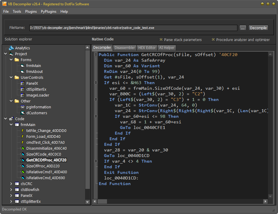Collapse the Forms folder
The image size is (278, 214).
point(11,60)
